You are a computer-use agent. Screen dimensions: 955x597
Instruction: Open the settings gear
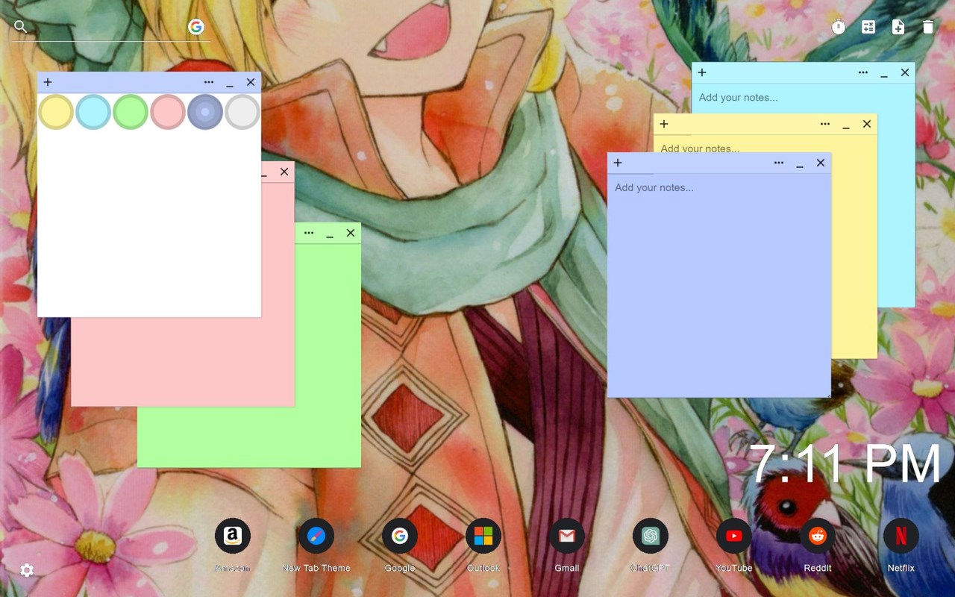tap(27, 570)
